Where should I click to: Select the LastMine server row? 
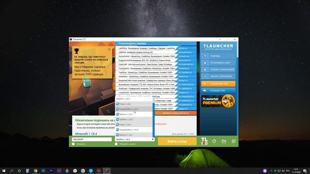click(x=147, y=48)
